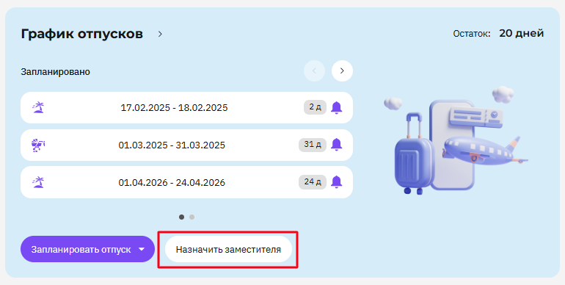The image size is (565, 285).
Task: Click bell icon for 01.03.2025 vacation
Action: [x=336, y=145]
